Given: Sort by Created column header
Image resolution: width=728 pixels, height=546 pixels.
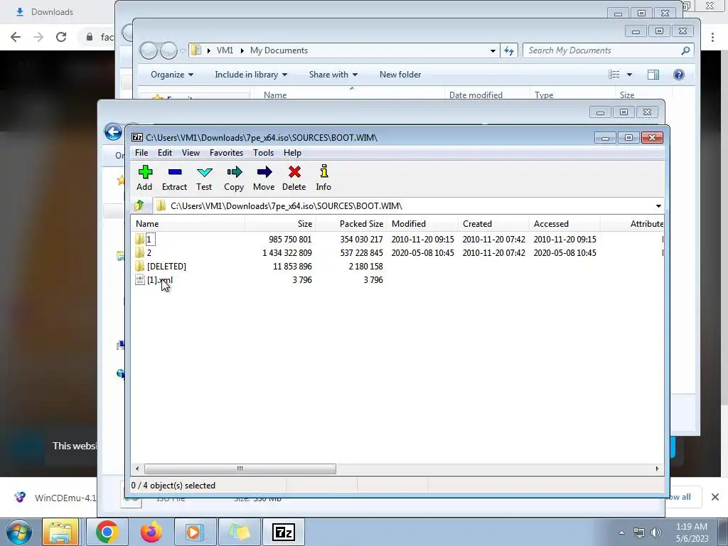Looking at the screenshot, I should point(493,224).
